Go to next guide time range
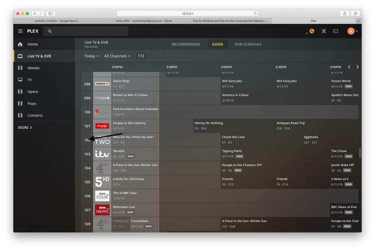Viewport: 375px width, 250px height. (x=358, y=67)
